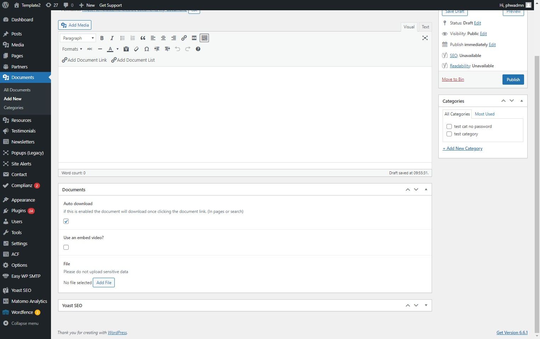Open the special character (omega) picker
This screenshot has height=339, width=540.
tap(147, 49)
